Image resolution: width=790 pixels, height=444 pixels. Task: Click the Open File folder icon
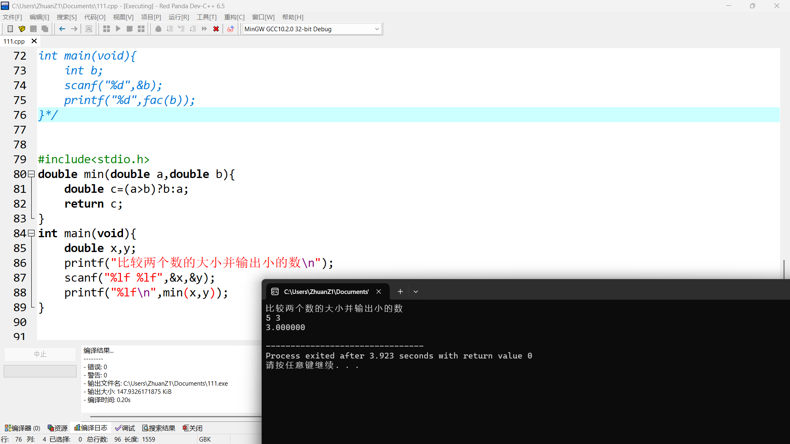pos(22,29)
